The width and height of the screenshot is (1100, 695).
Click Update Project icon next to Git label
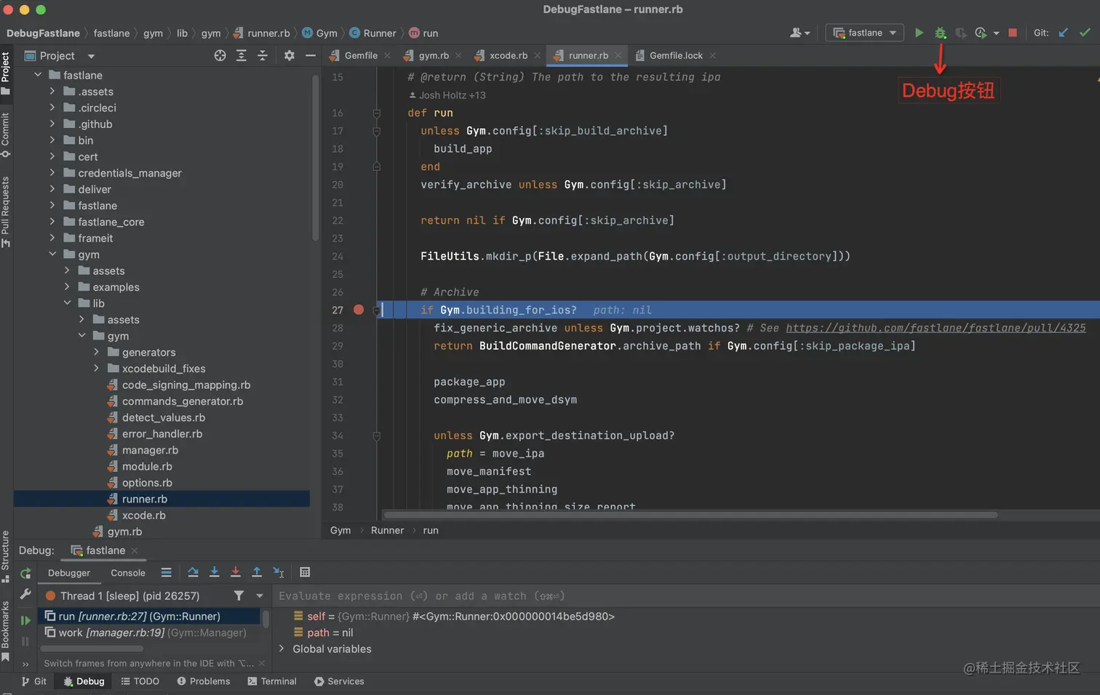(1064, 33)
